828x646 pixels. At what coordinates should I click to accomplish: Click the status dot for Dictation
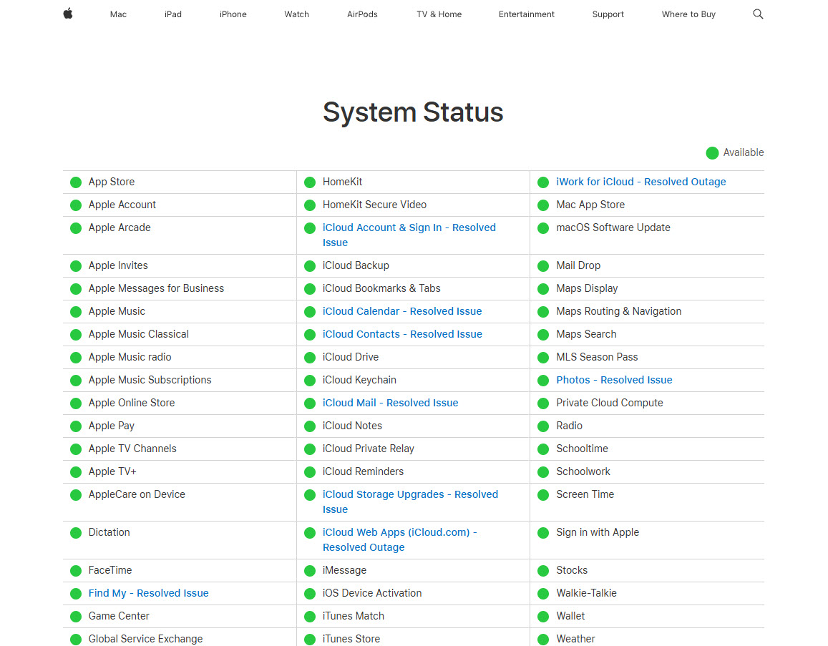[76, 533]
